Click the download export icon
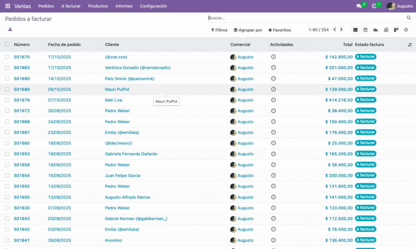The height and width of the screenshot is (249, 416). 10,29
